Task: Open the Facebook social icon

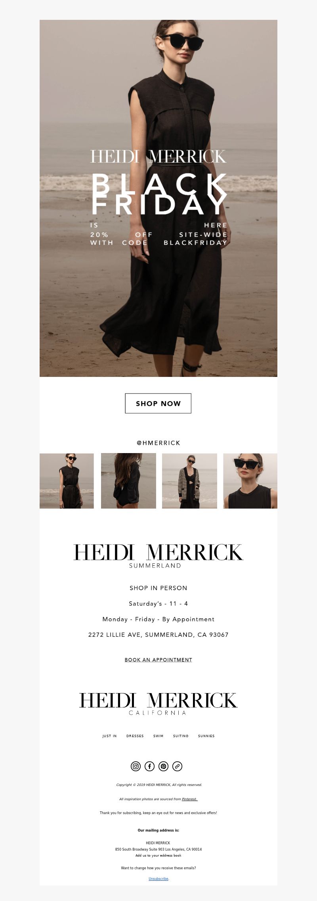Action: pyautogui.click(x=149, y=766)
